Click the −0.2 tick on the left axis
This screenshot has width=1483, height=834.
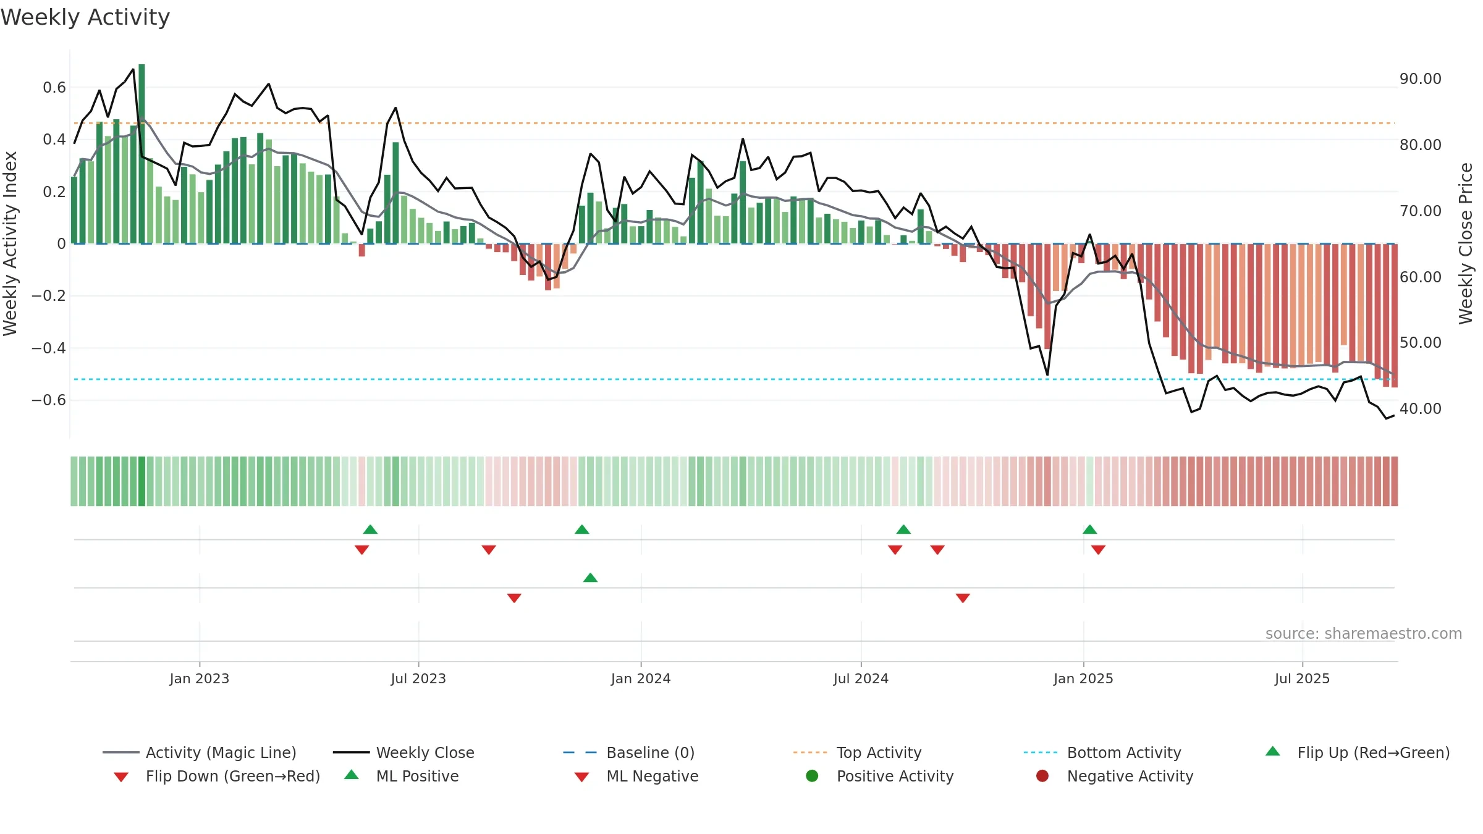pos(48,296)
